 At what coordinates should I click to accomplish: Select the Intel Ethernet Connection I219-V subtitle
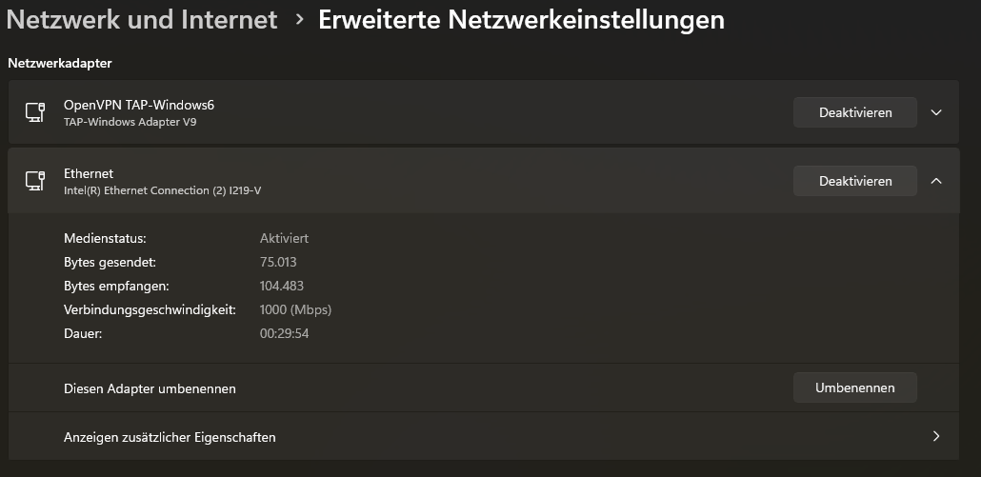coord(162,190)
